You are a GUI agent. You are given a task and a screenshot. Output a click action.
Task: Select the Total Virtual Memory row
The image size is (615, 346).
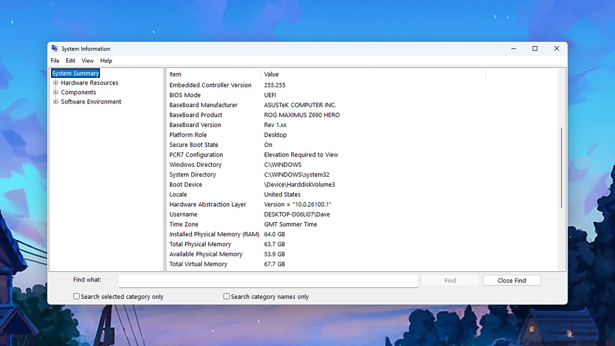click(x=326, y=264)
